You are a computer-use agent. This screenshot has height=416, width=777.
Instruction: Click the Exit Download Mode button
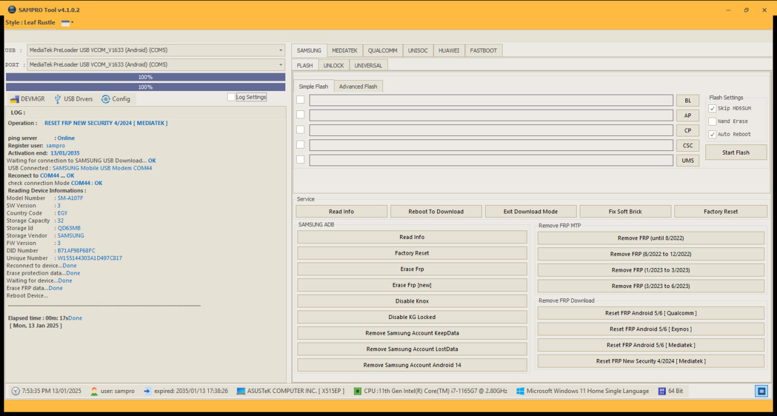pyautogui.click(x=531, y=212)
